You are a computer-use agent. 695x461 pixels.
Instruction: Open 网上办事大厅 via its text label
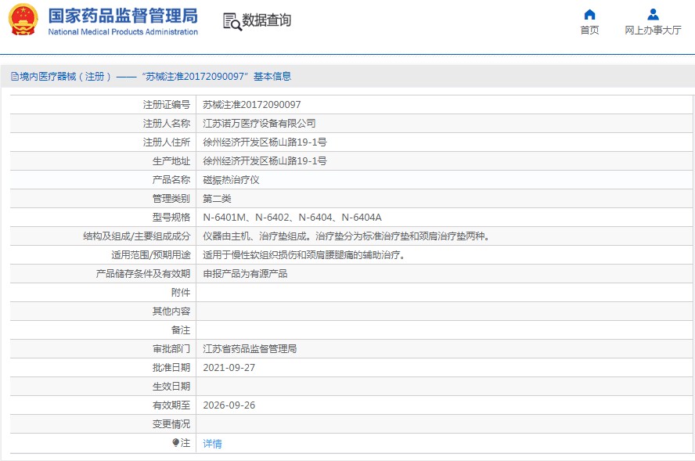[x=653, y=31]
